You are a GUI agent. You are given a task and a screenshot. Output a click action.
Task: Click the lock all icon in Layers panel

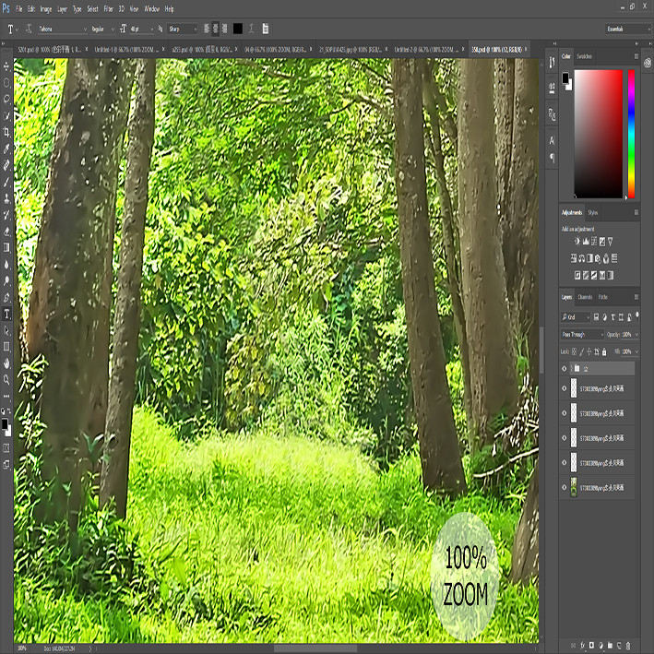tap(604, 351)
